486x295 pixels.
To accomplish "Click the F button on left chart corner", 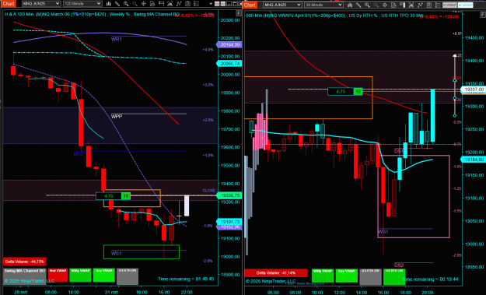I will (239, 13).
